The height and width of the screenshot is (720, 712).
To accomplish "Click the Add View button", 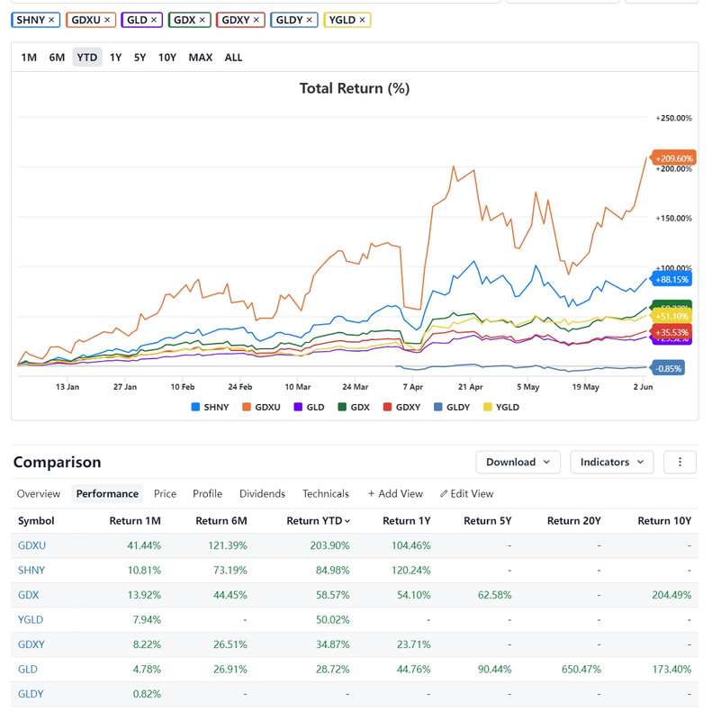I will (395, 494).
